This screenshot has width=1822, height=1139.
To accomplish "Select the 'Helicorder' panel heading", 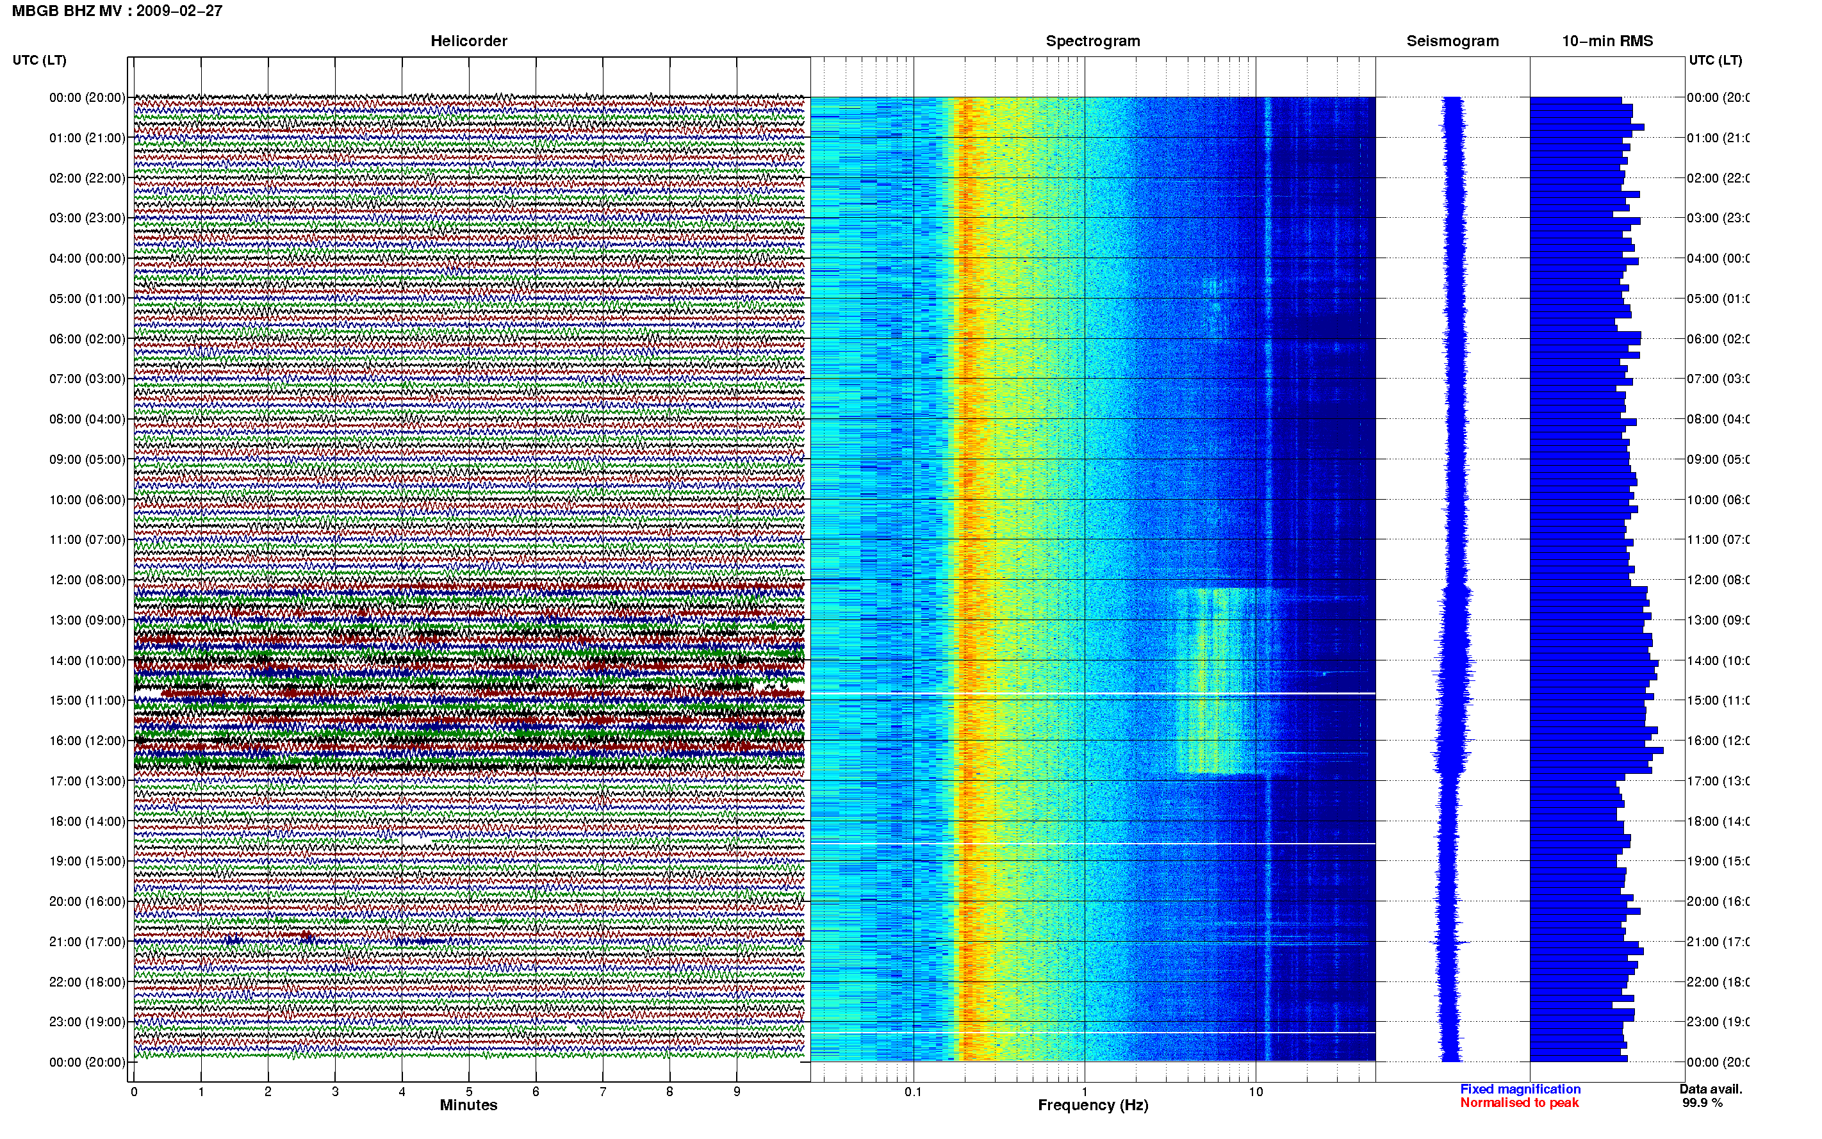I will (x=468, y=41).
